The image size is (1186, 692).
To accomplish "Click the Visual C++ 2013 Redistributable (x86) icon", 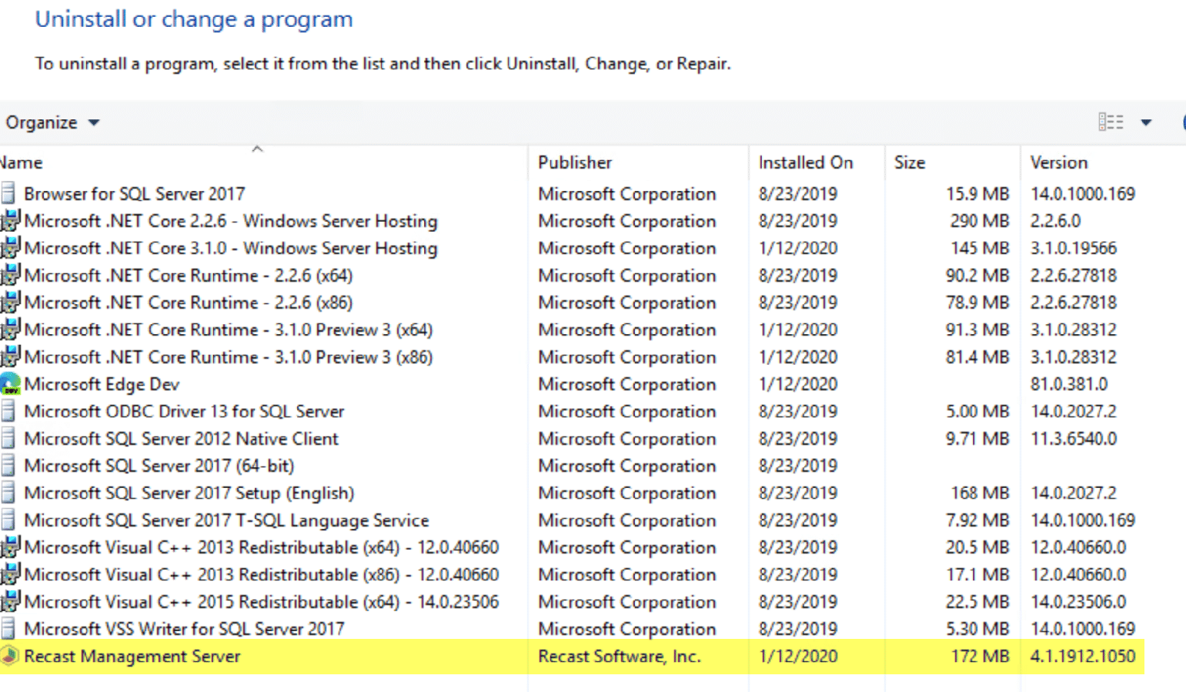I will click(10, 574).
